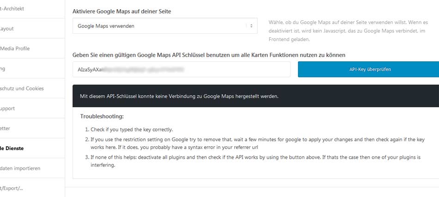Focus the Google Maps API key field
The image size is (439, 197).
coord(182,69)
